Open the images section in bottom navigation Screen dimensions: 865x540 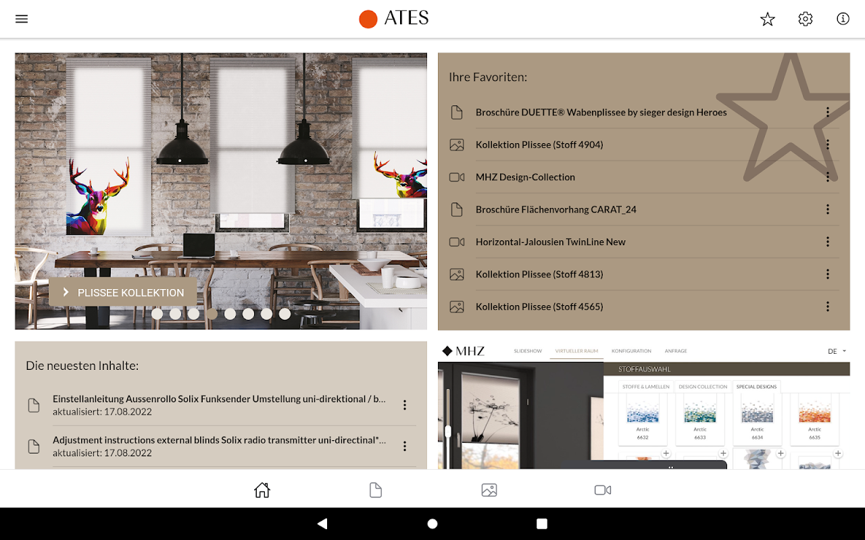click(489, 490)
